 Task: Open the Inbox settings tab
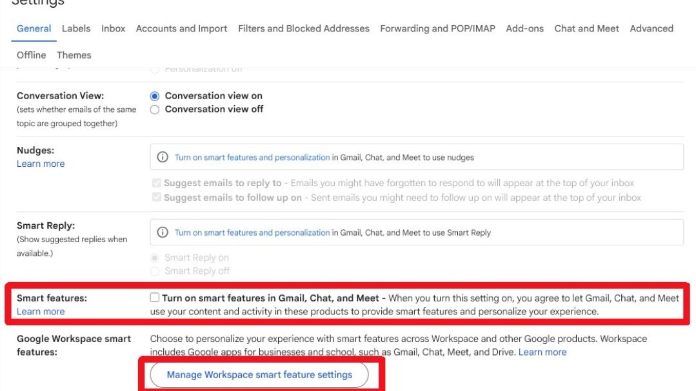tap(113, 28)
